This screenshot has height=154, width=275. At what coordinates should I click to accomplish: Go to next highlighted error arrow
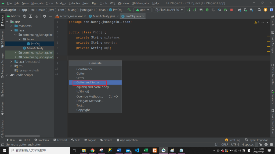pyautogui.click(x=267, y=22)
